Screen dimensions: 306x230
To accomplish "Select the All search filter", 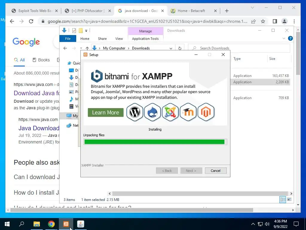I will 19,60.
